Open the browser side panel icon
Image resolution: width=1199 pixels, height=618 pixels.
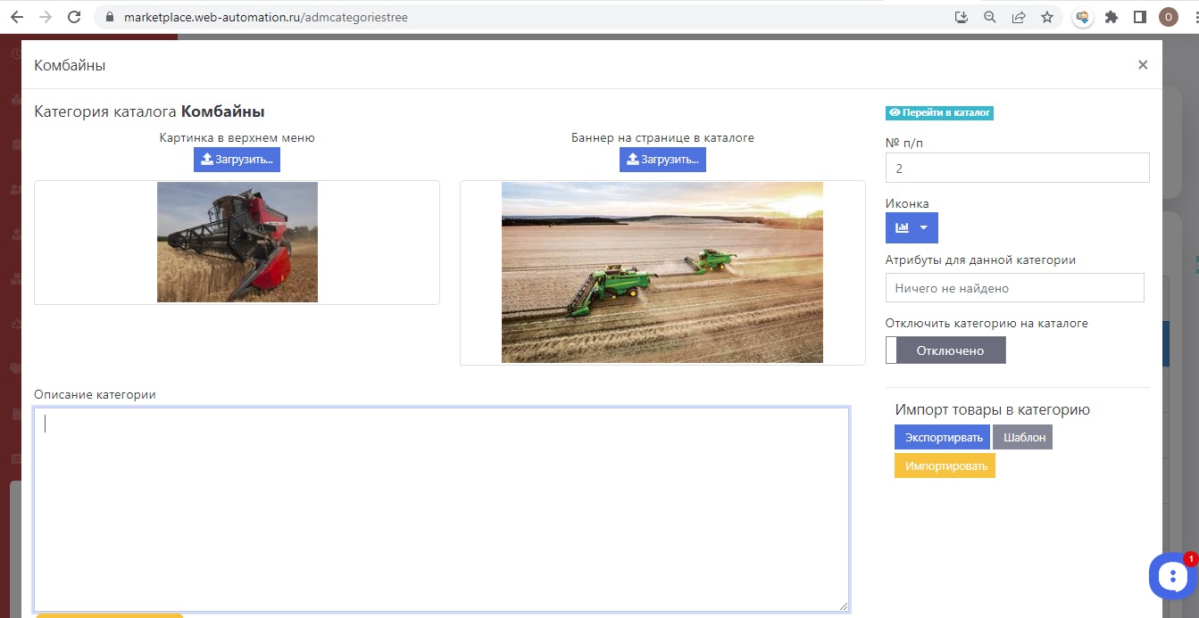pos(1139,17)
